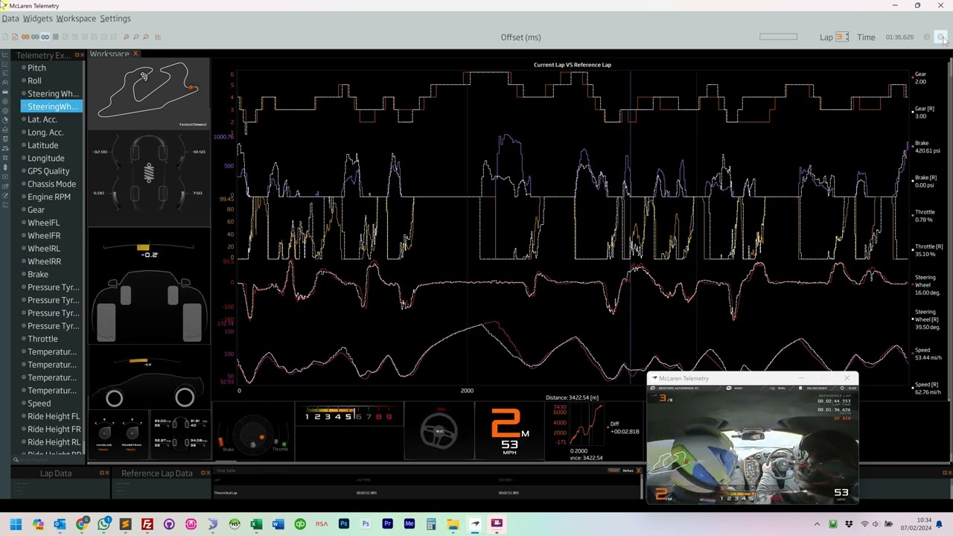Select the Reference Lap Data panel tab
Image resolution: width=953 pixels, height=536 pixels.
[x=157, y=473]
